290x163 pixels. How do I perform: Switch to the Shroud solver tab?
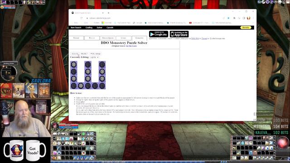click(76, 38)
